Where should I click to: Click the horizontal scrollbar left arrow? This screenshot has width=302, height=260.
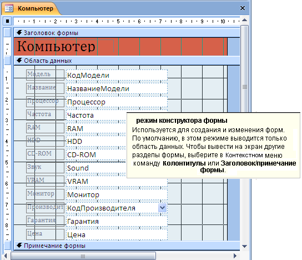pos(6,256)
